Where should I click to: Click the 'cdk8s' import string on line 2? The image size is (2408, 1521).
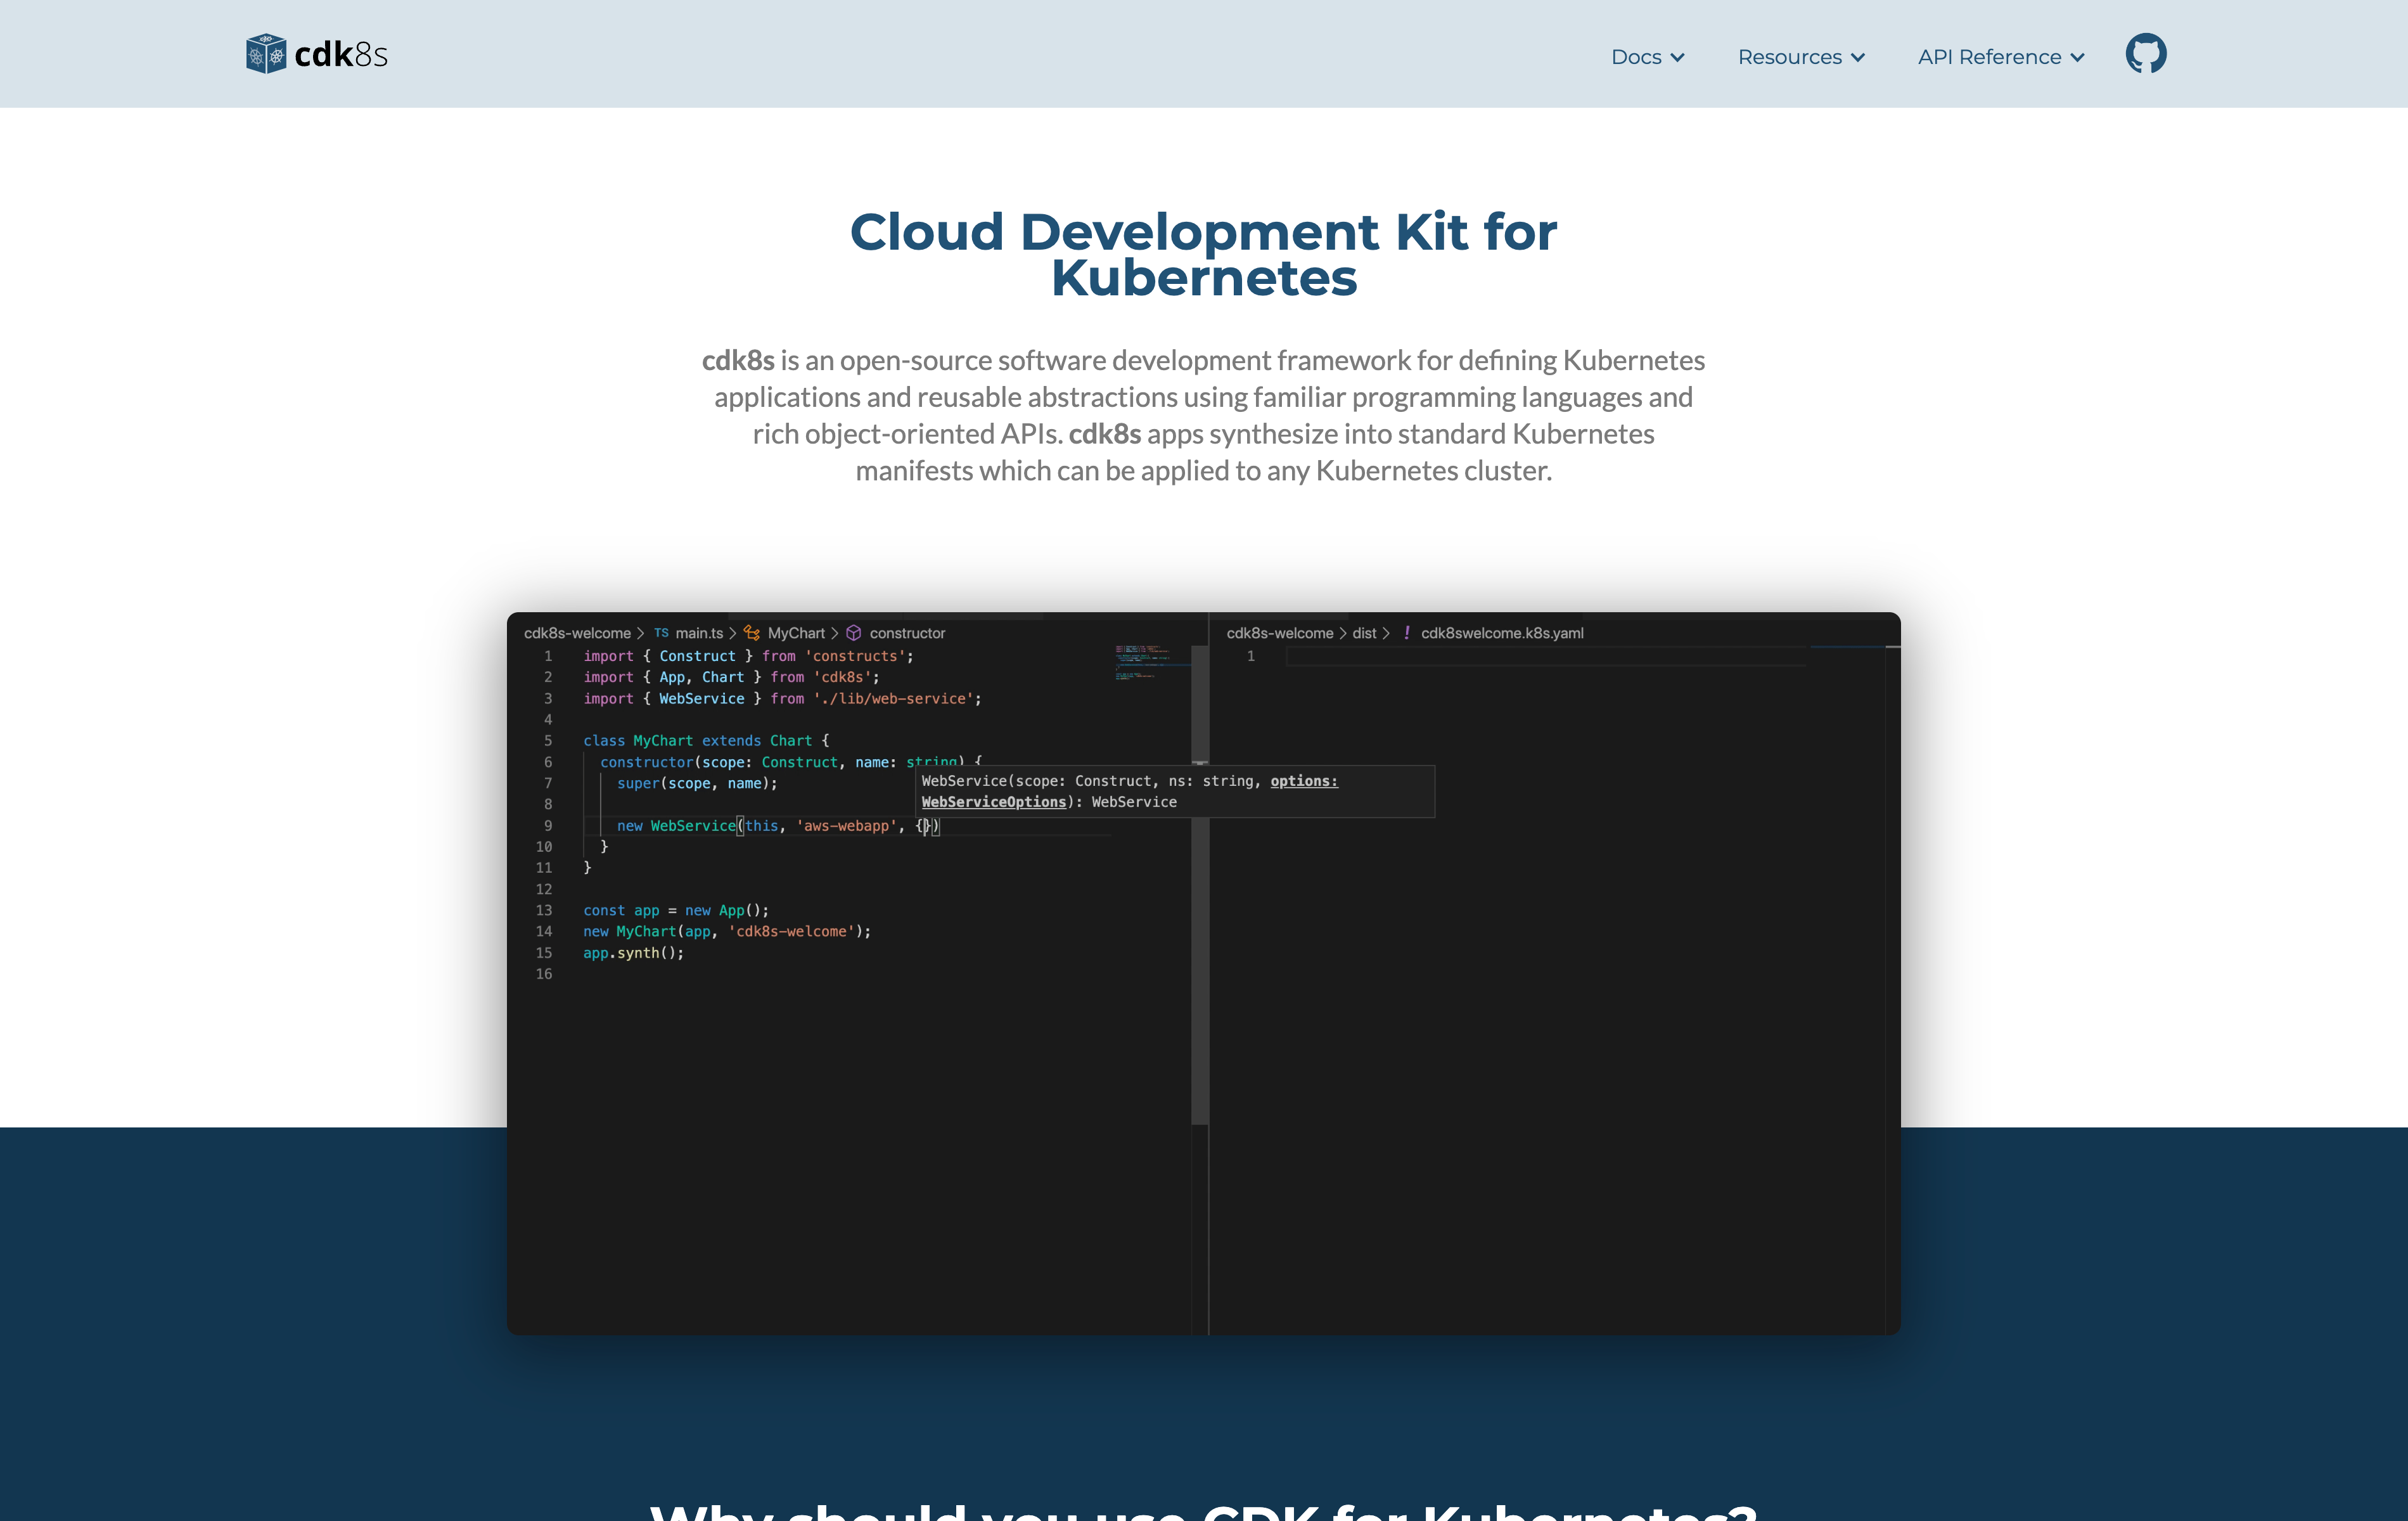point(842,677)
